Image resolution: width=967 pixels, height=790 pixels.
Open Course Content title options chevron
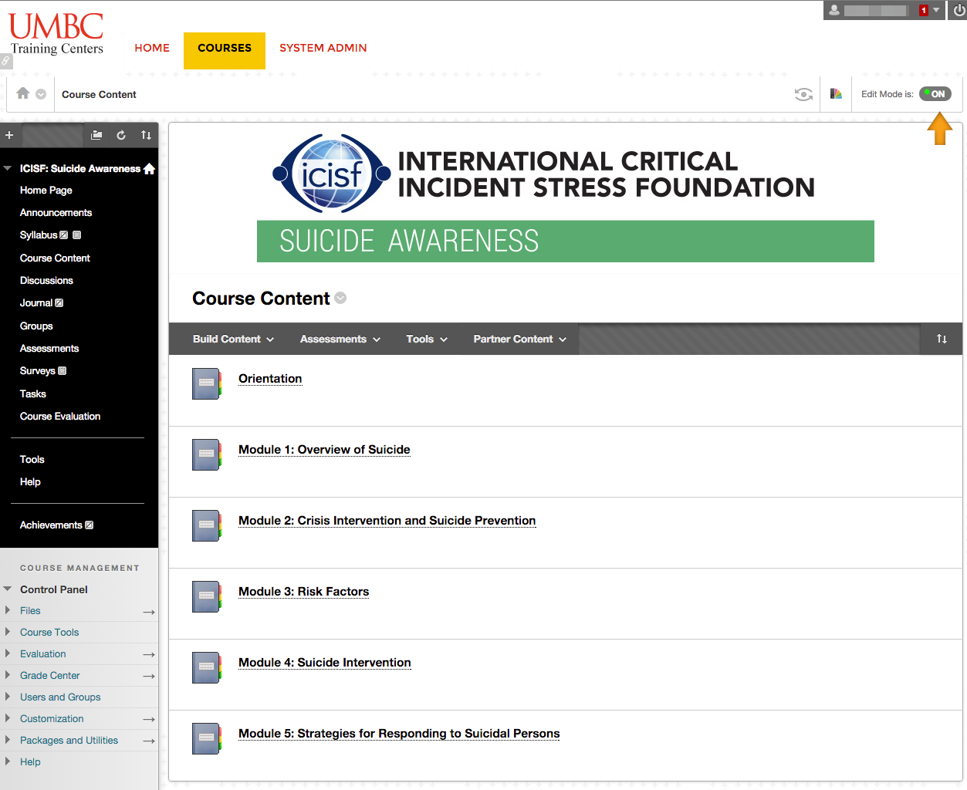point(340,298)
